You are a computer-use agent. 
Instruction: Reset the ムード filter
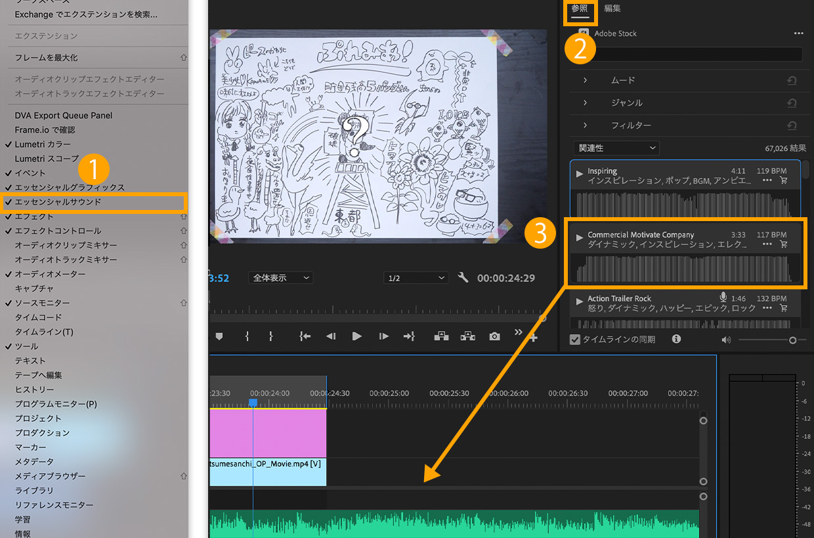(x=792, y=81)
